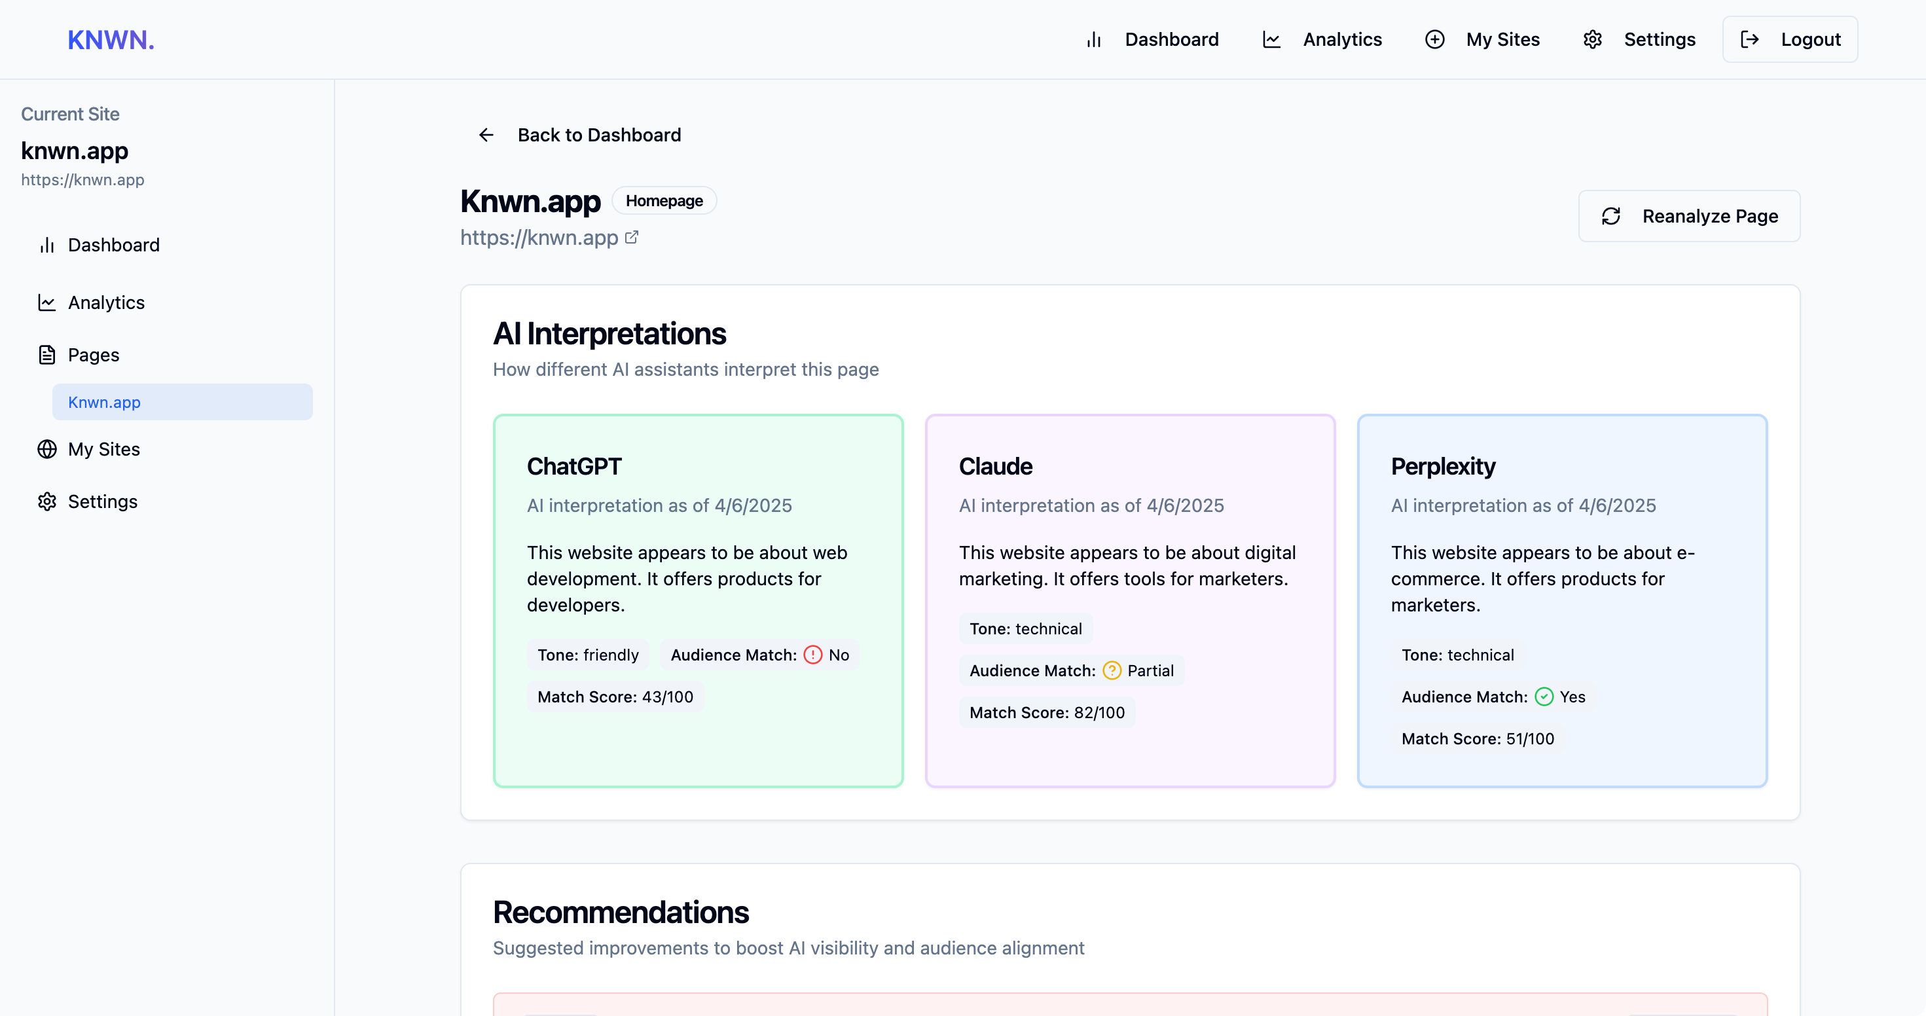Open Analytics from the sidebar
Screen dimensions: 1926x1016
[x=106, y=302]
